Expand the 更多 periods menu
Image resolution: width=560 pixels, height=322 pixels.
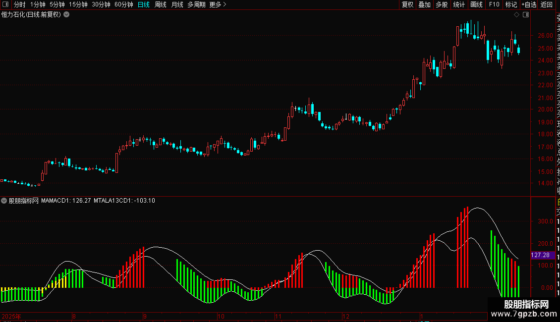point(218,4)
